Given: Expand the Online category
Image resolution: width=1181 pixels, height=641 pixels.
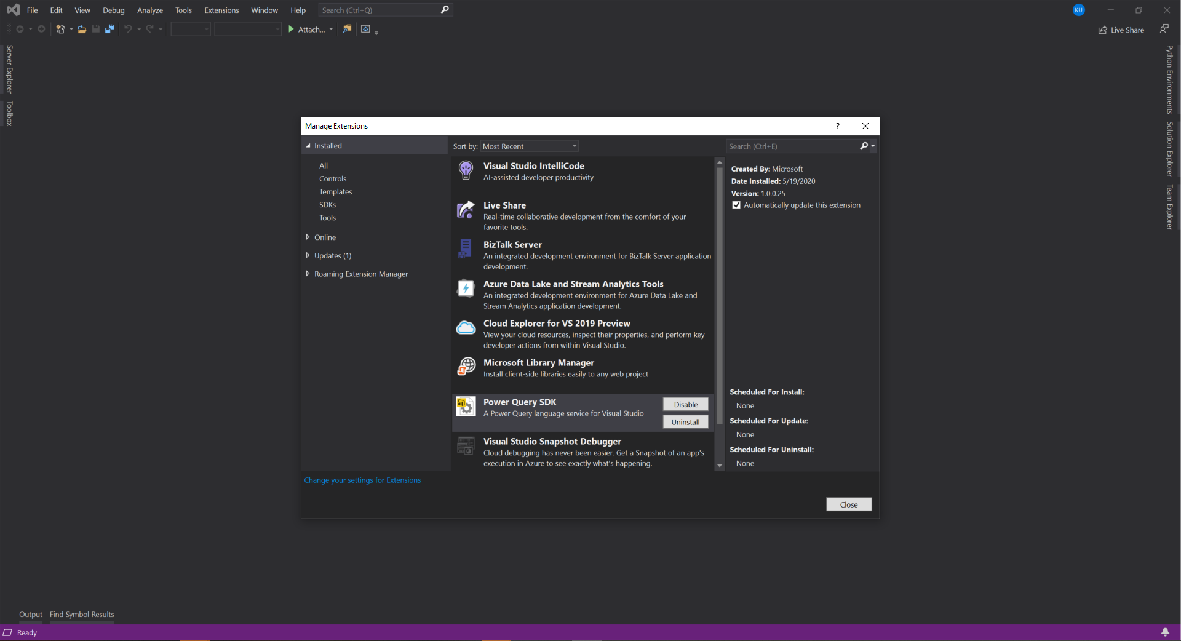Looking at the screenshot, I should [x=308, y=237].
